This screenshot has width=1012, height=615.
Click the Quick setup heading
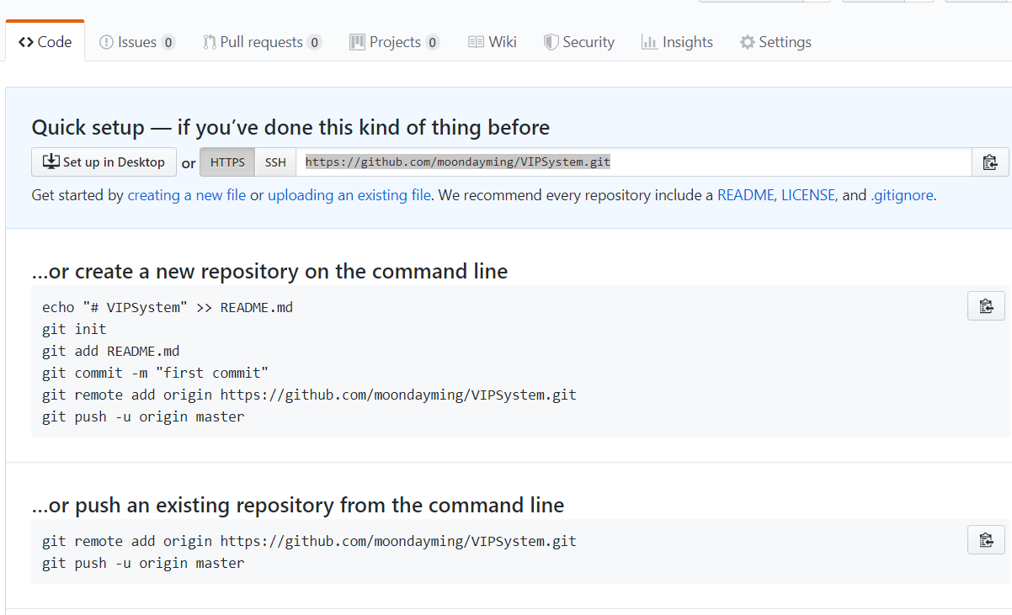290,128
